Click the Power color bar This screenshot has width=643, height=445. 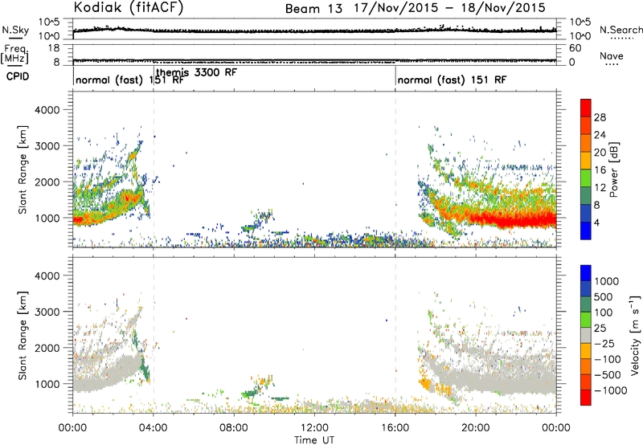[586, 169]
